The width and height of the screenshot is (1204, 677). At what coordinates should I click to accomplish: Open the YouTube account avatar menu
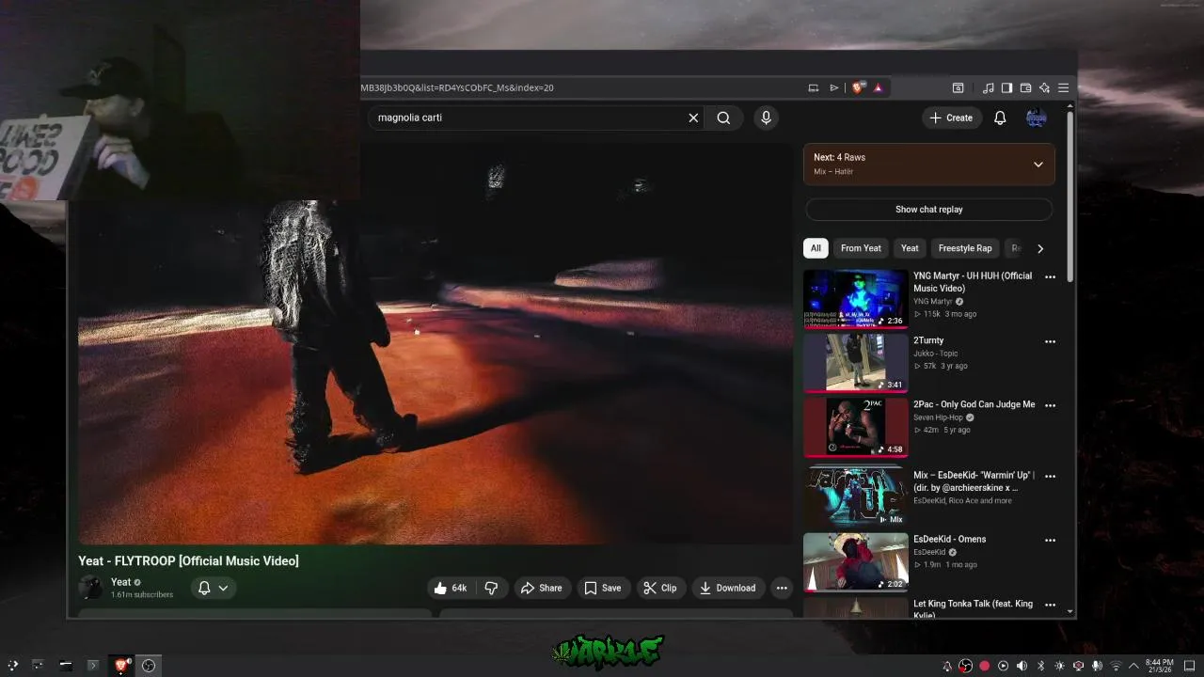(x=1036, y=118)
